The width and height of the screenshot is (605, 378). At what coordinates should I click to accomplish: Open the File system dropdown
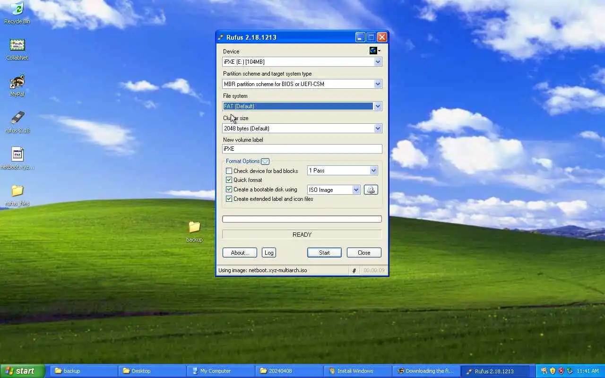coord(378,106)
